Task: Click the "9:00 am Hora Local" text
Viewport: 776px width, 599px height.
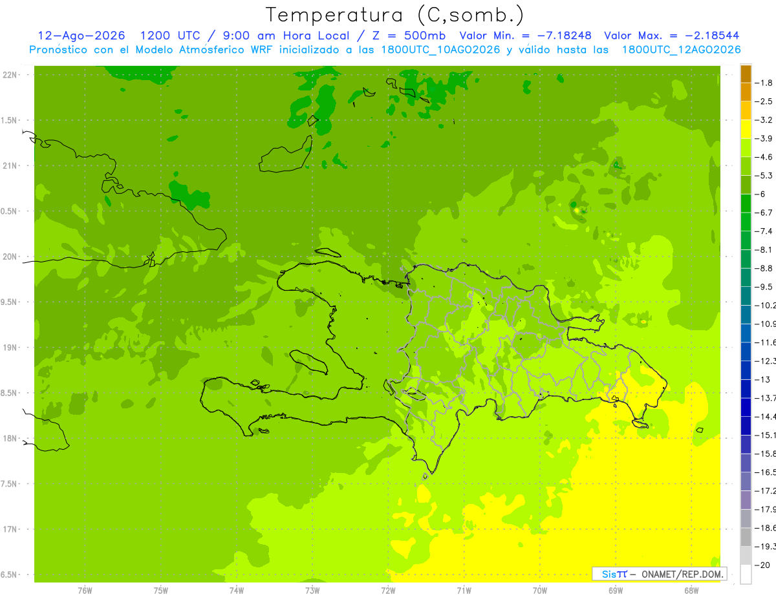Action: point(286,36)
